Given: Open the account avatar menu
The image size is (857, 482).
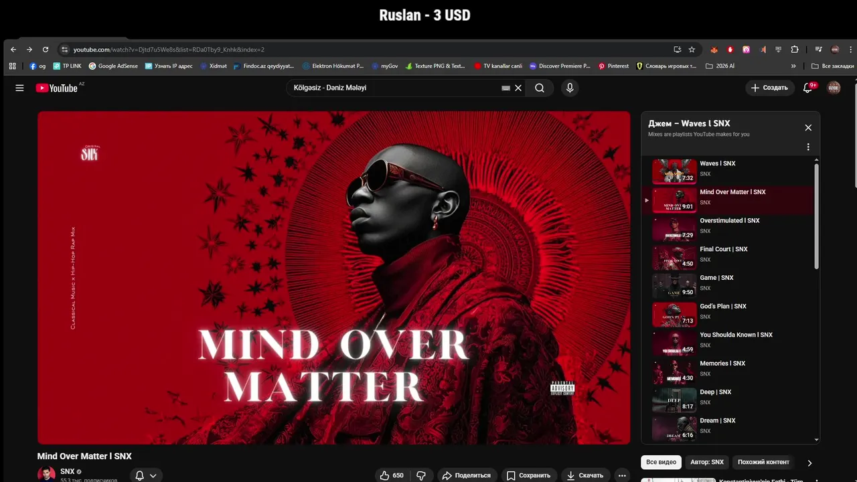Looking at the screenshot, I should [834, 88].
